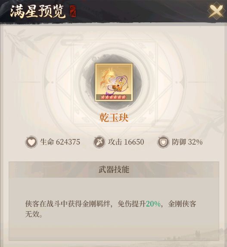Click the orange 乾玉玦 item name
227x247 pixels.
coord(114,117)
